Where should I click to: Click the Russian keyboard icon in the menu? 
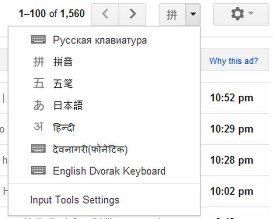39,40
